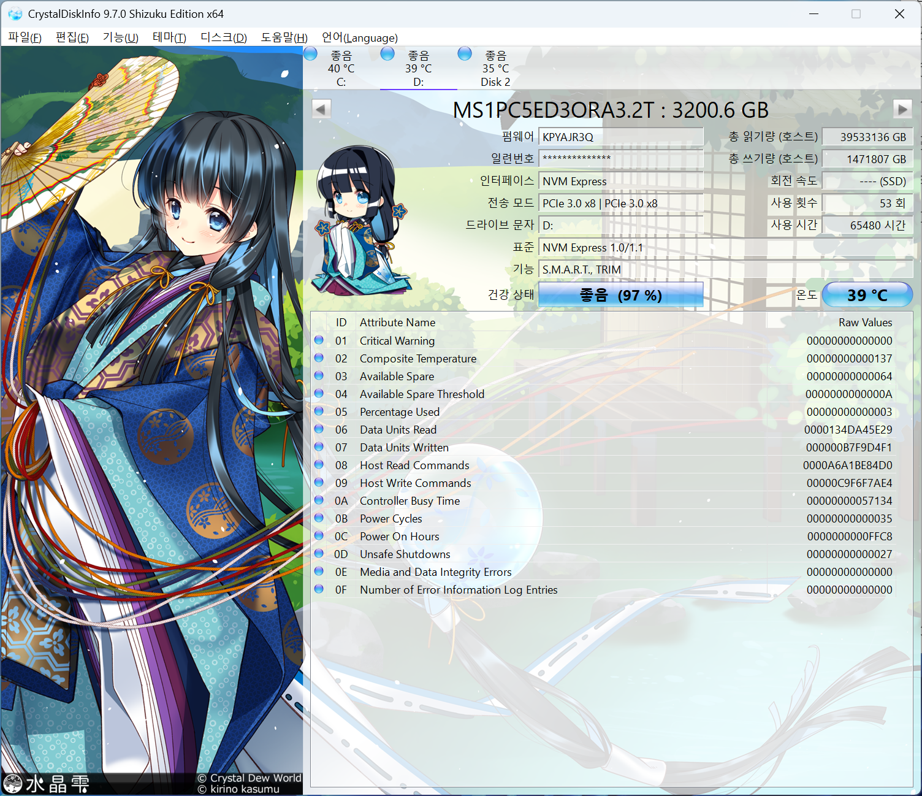
Task: Click the Host Read Commands status orb
Action: [319, 464]
